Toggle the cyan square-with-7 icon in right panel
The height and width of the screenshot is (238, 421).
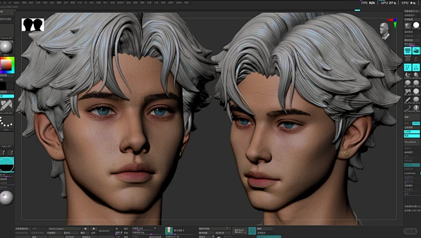tap(408, 67)
